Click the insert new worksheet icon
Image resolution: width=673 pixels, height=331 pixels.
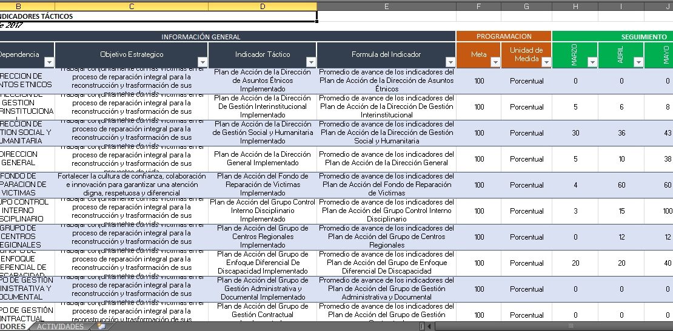coord(101,326)
